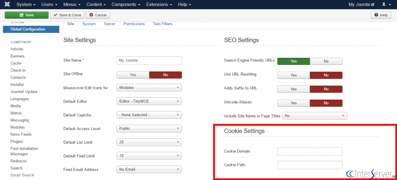Image resolution: width=397 pixels, height=180 pixels.
Task: Click Save & Close button
Action: 67,15
